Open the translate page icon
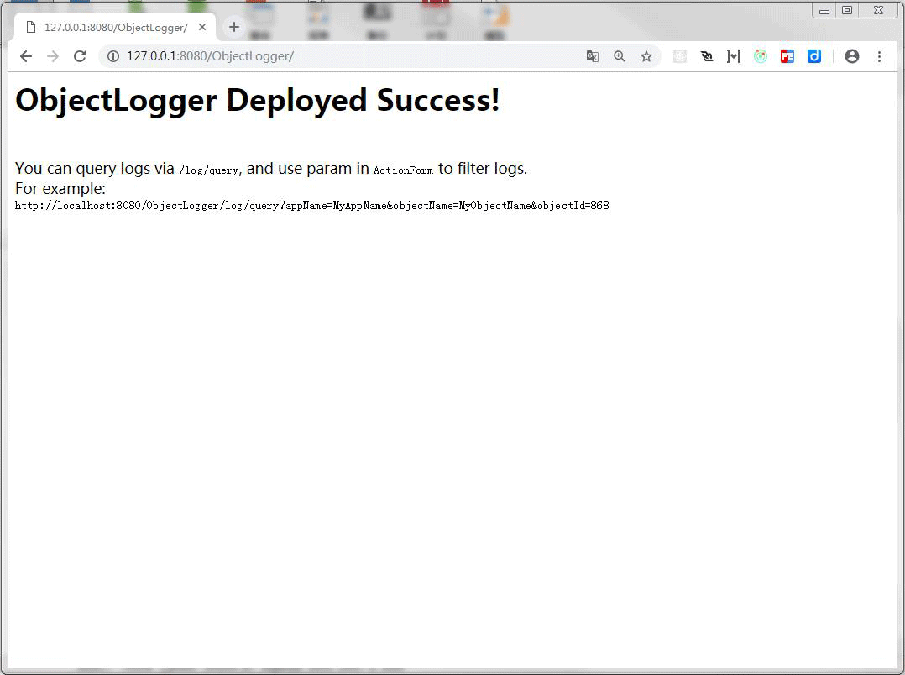 (x=592, y=56)
